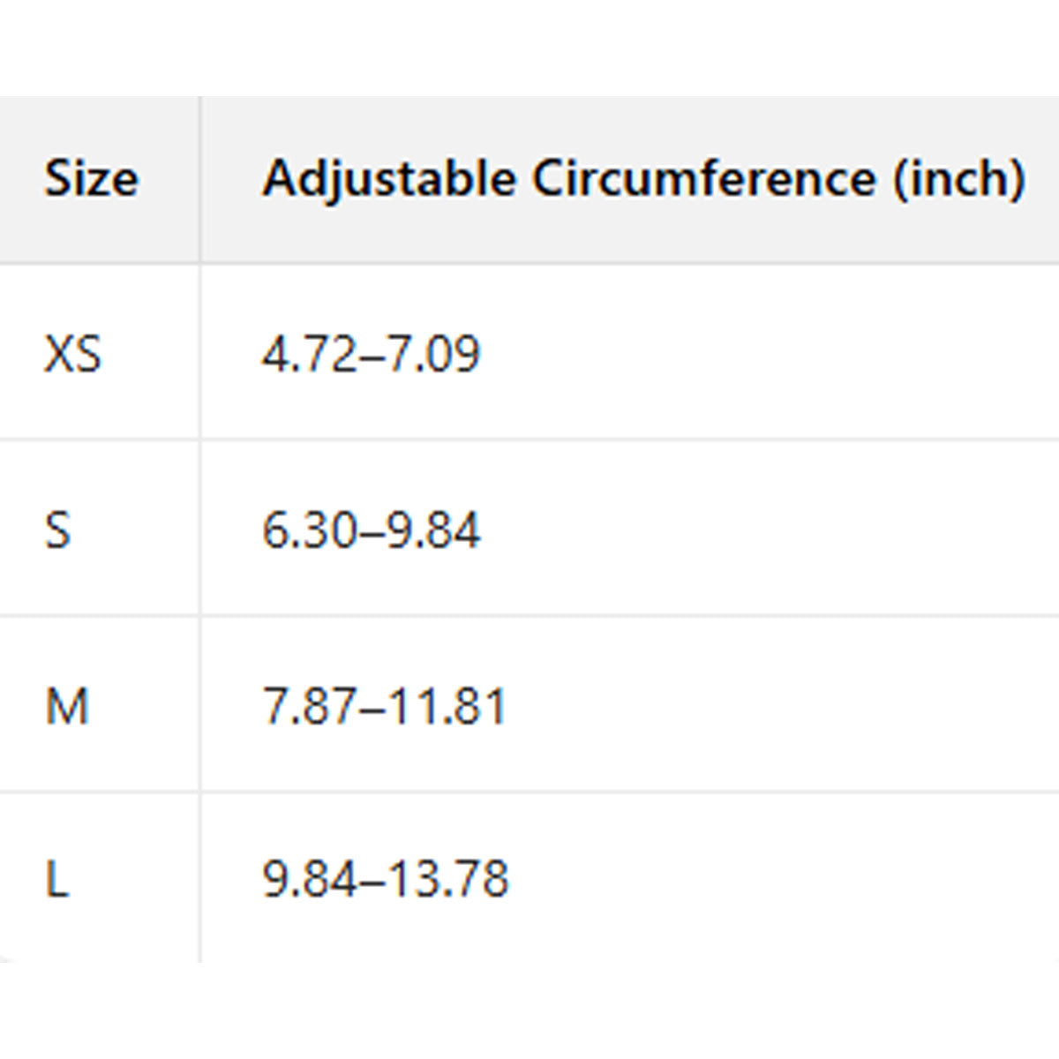Click the 11.81 maximum value for M
This screenshot has height=1059, width=1059.
click(448, 706)
